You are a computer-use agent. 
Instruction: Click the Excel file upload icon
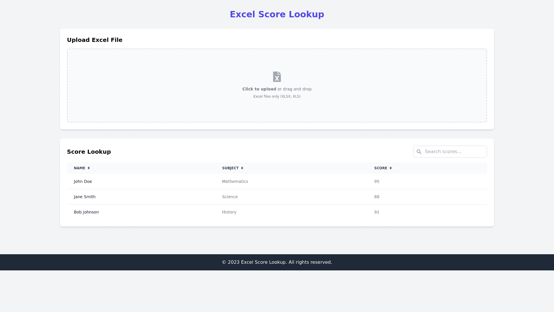pos(277,77)
